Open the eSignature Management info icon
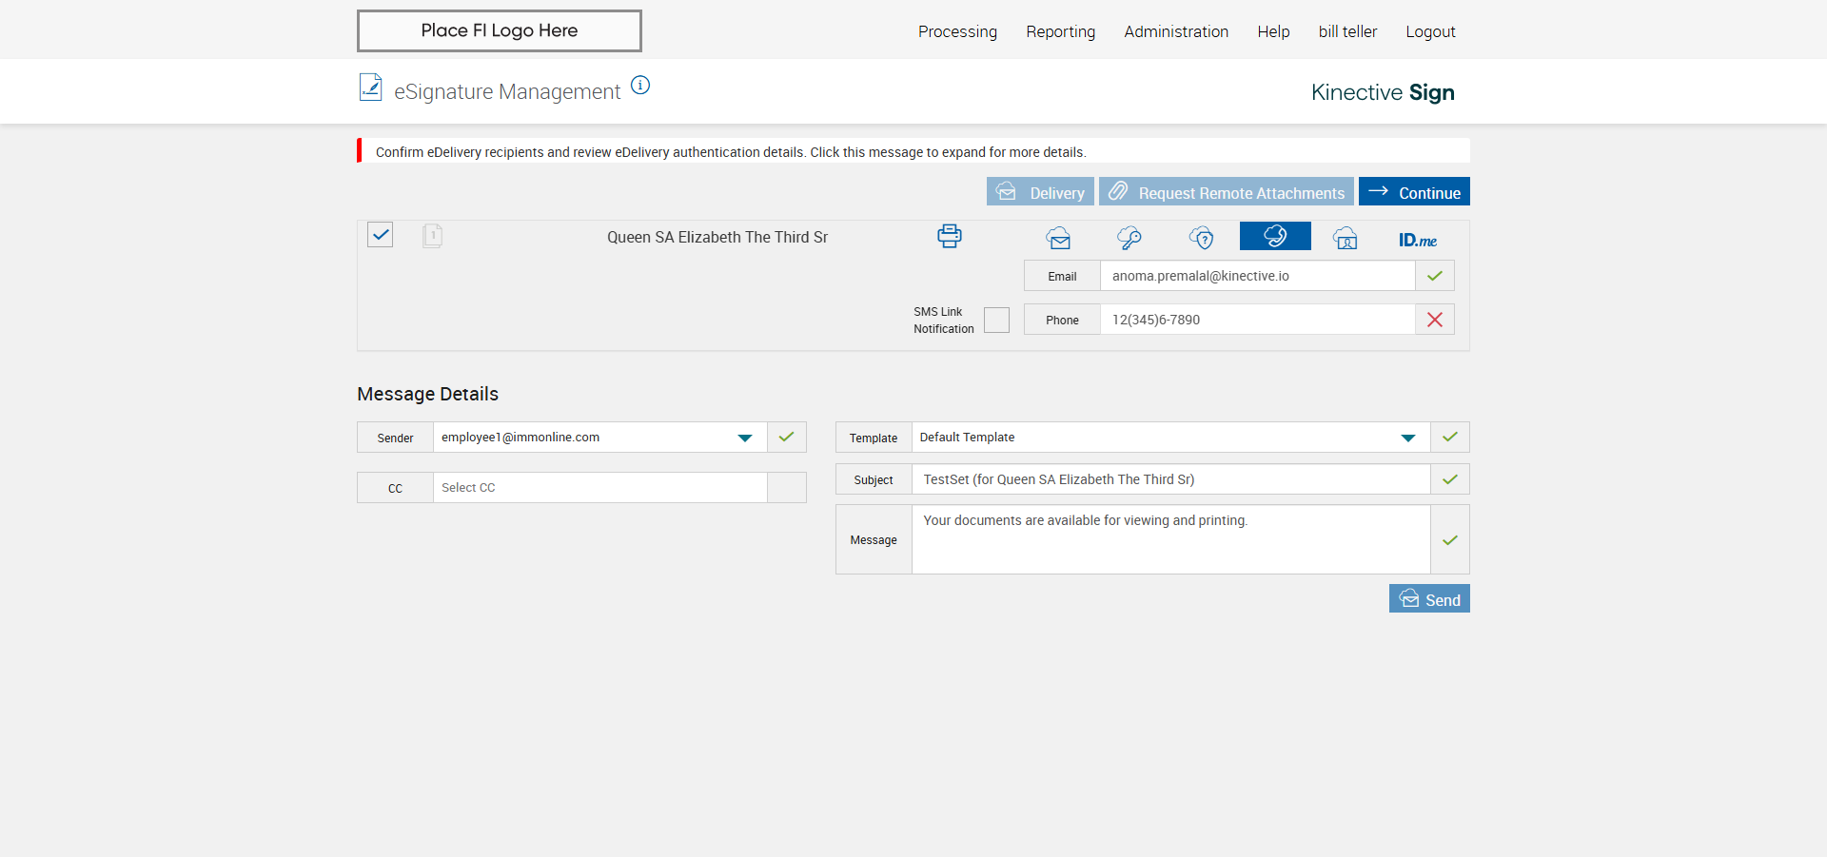Image resolution: width=1827 pixels, height=857 pixels. click(640, 86)
